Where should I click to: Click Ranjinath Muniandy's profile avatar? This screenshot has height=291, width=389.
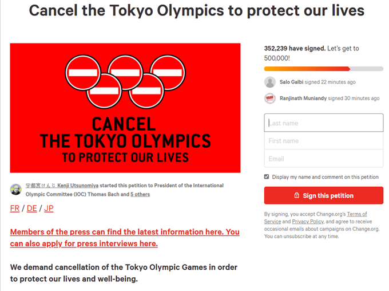[x=270, y=99]
